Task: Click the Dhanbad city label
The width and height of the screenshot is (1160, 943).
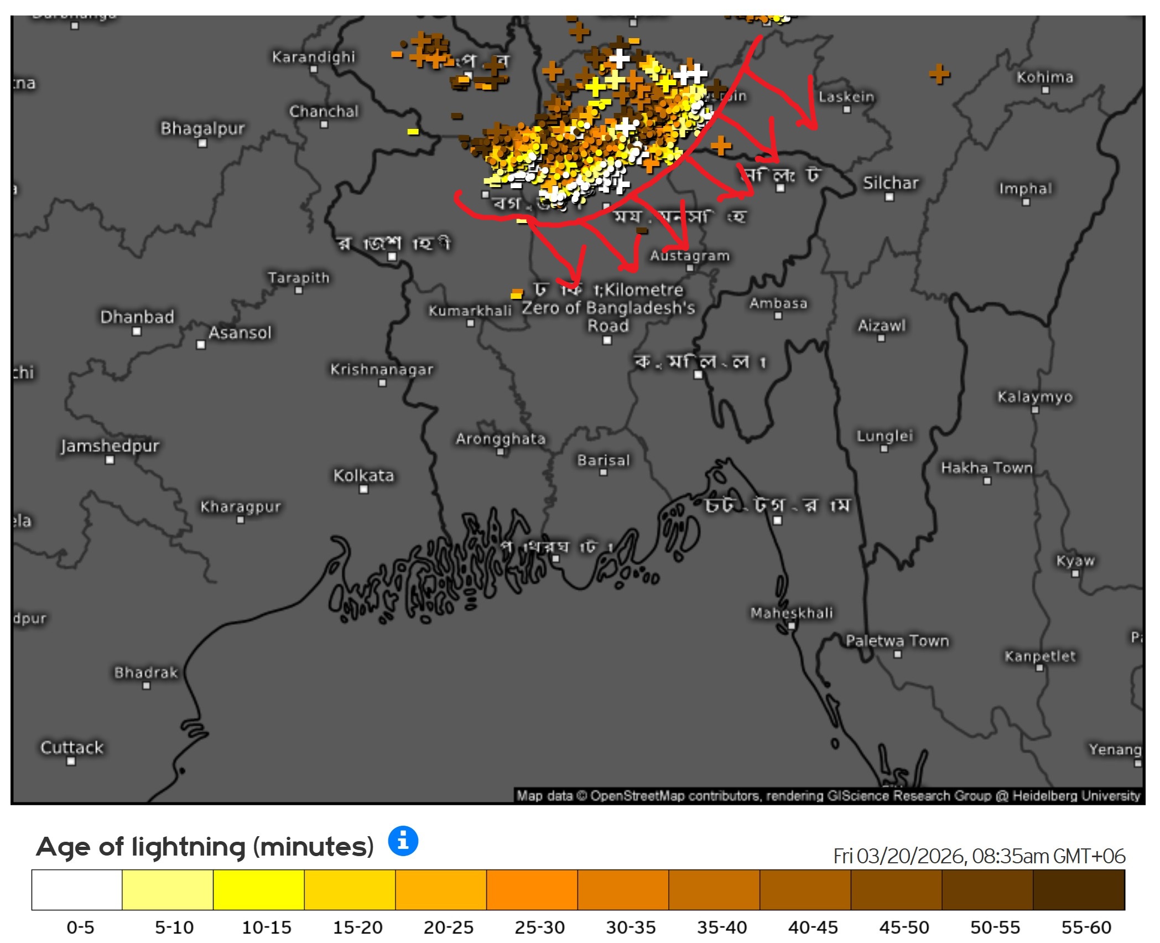Action: coord(137,317)
